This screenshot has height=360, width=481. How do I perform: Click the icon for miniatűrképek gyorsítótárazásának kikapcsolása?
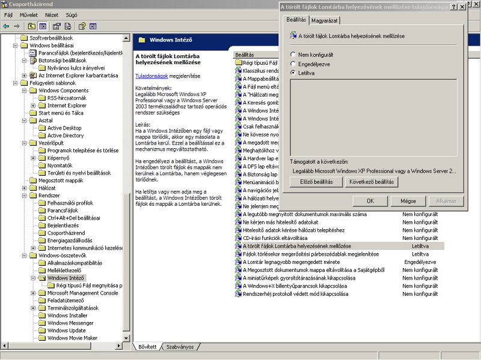[238, 278]
